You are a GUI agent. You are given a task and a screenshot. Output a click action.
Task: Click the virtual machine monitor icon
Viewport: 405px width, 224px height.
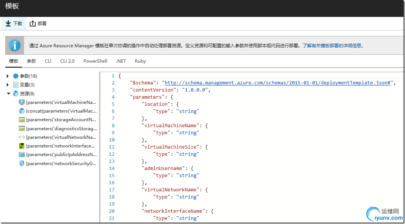tap(22, 102)
